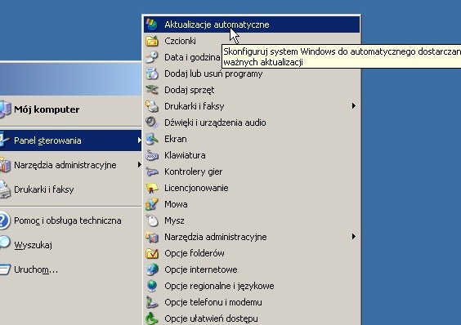Click the Opcje internetowe globe icon
The width and height of the screenshot is (461, 325).
coord(152,269)
